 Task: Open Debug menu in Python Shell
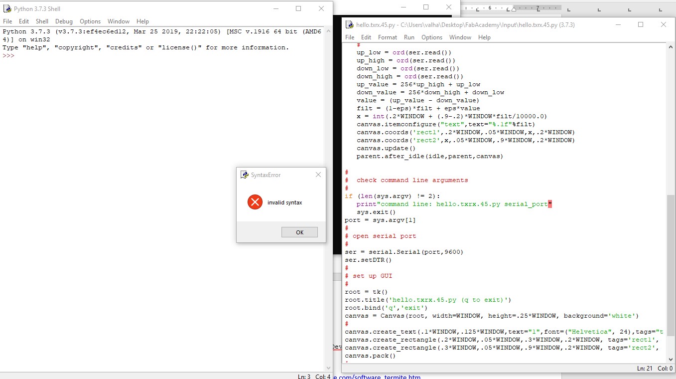(x=64, y=21)
